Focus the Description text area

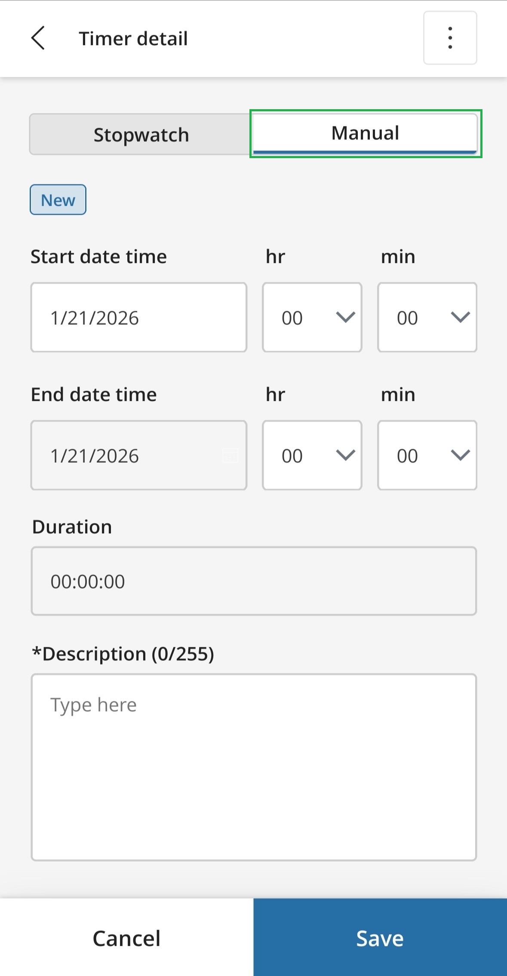tap(254, 767)
